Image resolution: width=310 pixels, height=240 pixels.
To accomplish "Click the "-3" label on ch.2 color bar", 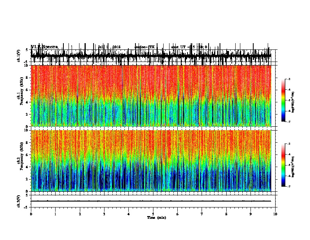I will 289,144.
